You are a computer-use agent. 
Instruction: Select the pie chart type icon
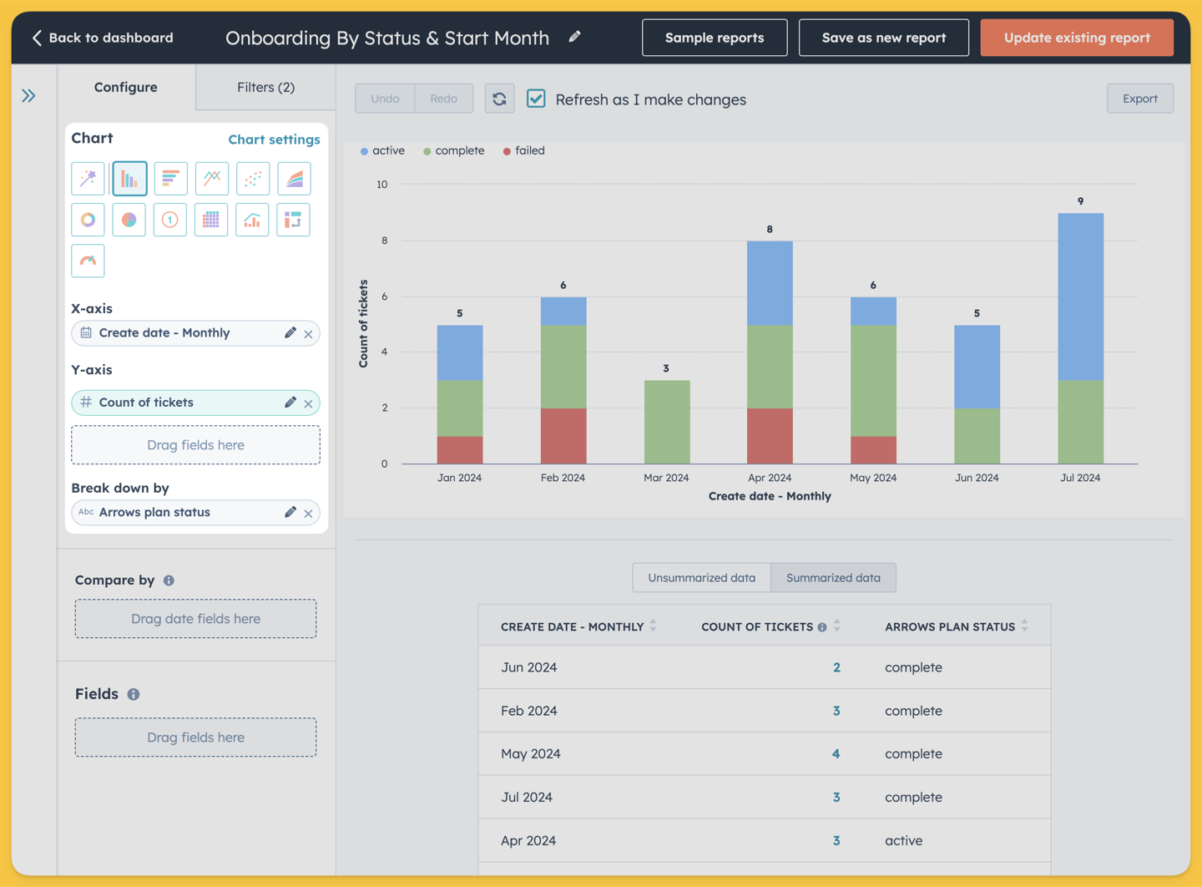point(129,220)
